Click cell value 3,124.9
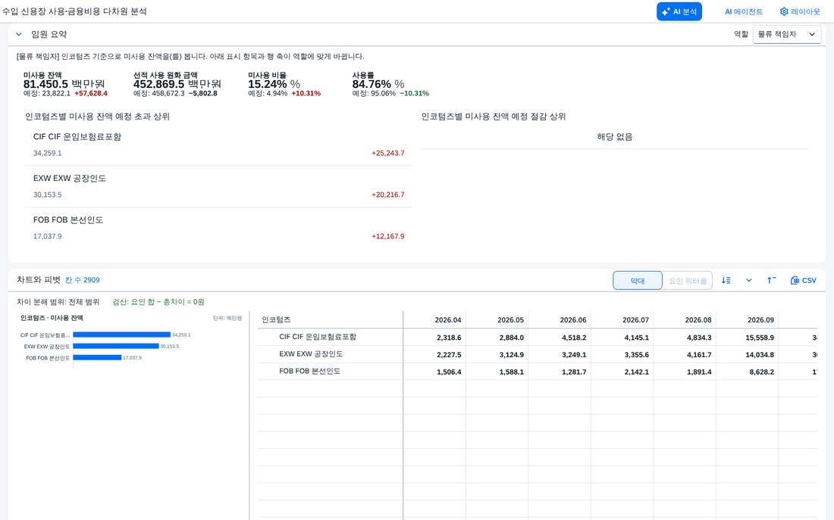The width and height of the screenshot is (834, 520). click(512, 355)
